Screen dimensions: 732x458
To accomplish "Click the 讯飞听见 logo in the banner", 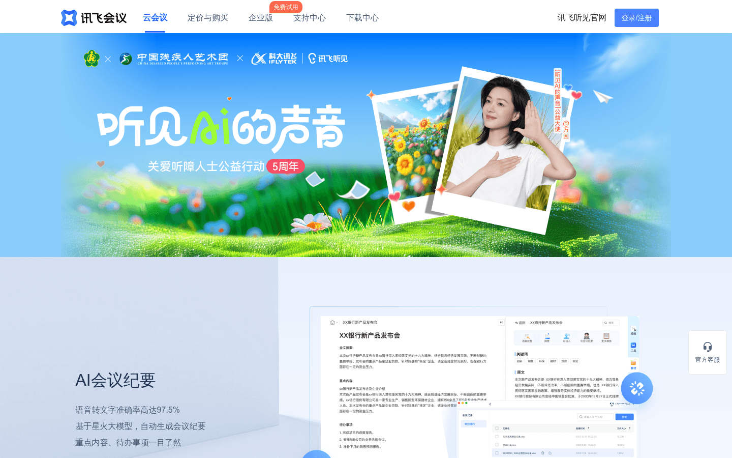I will [328, 59].
